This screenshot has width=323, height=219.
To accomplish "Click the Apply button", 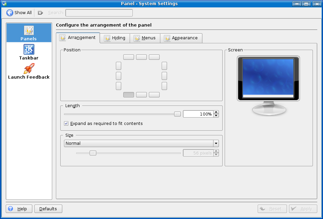I will (303, 209).
